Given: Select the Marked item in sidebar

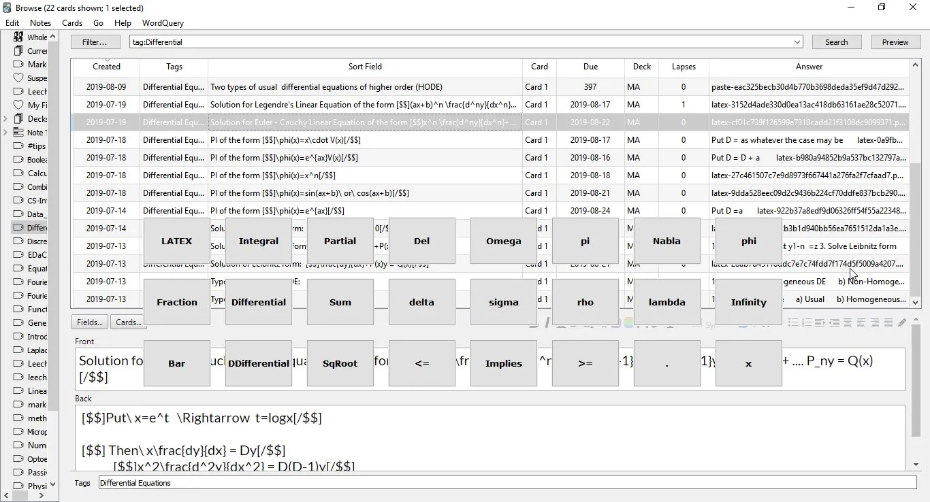Looking at the screenshot, I should 35,65.
